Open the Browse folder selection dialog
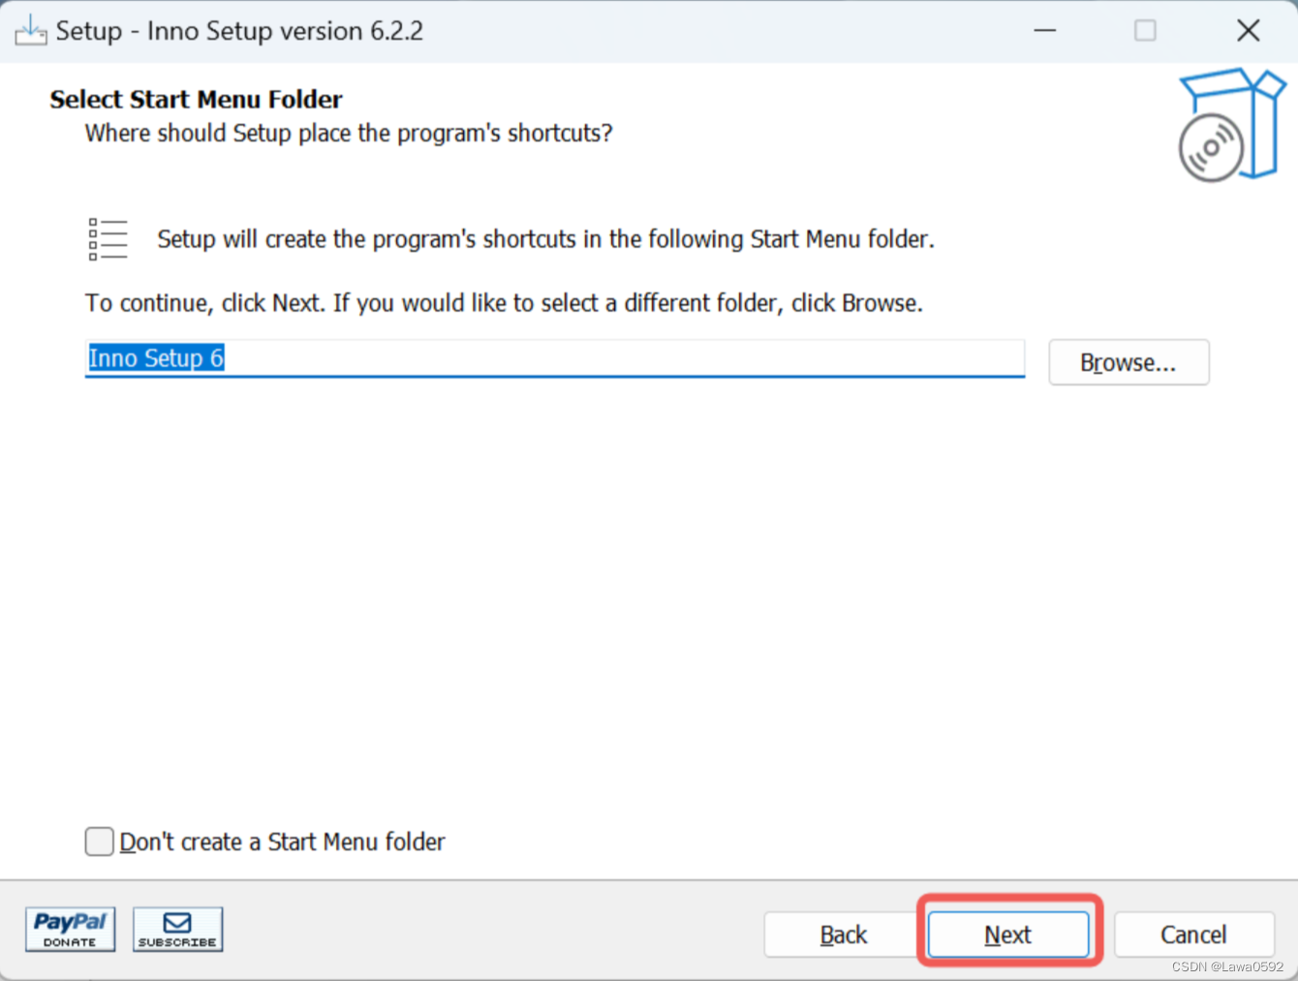This screenshot has width=1298, height=981. click(x=1128, y=362)
